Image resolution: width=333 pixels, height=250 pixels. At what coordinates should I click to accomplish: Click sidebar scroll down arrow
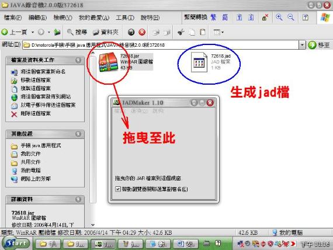pos(92,224)
